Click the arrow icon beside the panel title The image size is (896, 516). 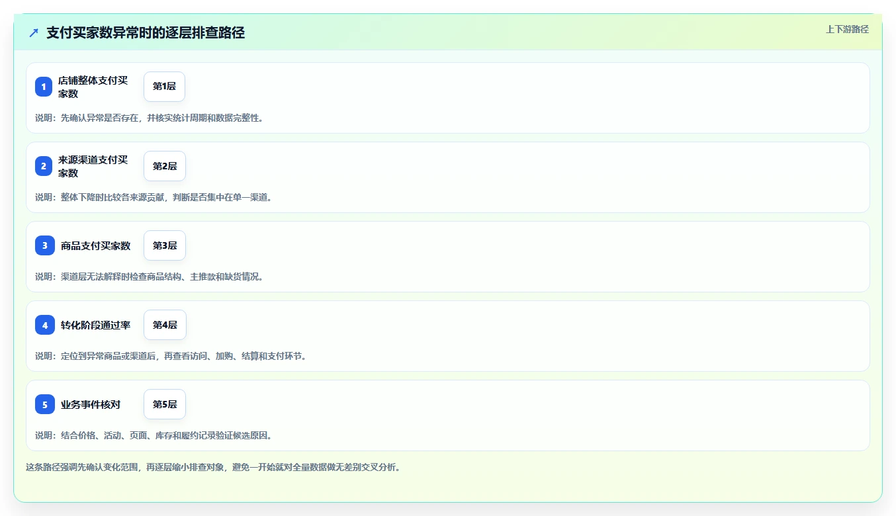pos(34,32)
